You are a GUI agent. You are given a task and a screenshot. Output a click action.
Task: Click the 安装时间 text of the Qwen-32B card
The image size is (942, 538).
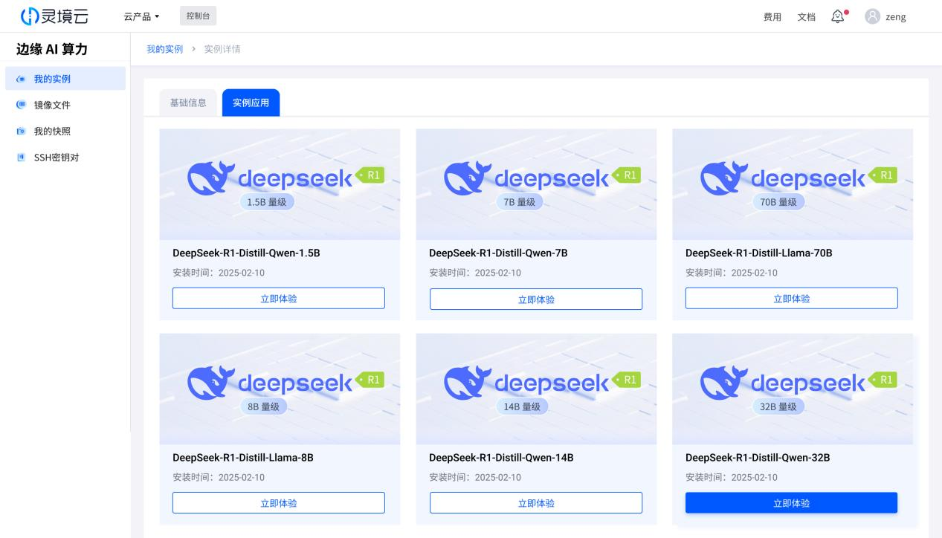(732, 477)
